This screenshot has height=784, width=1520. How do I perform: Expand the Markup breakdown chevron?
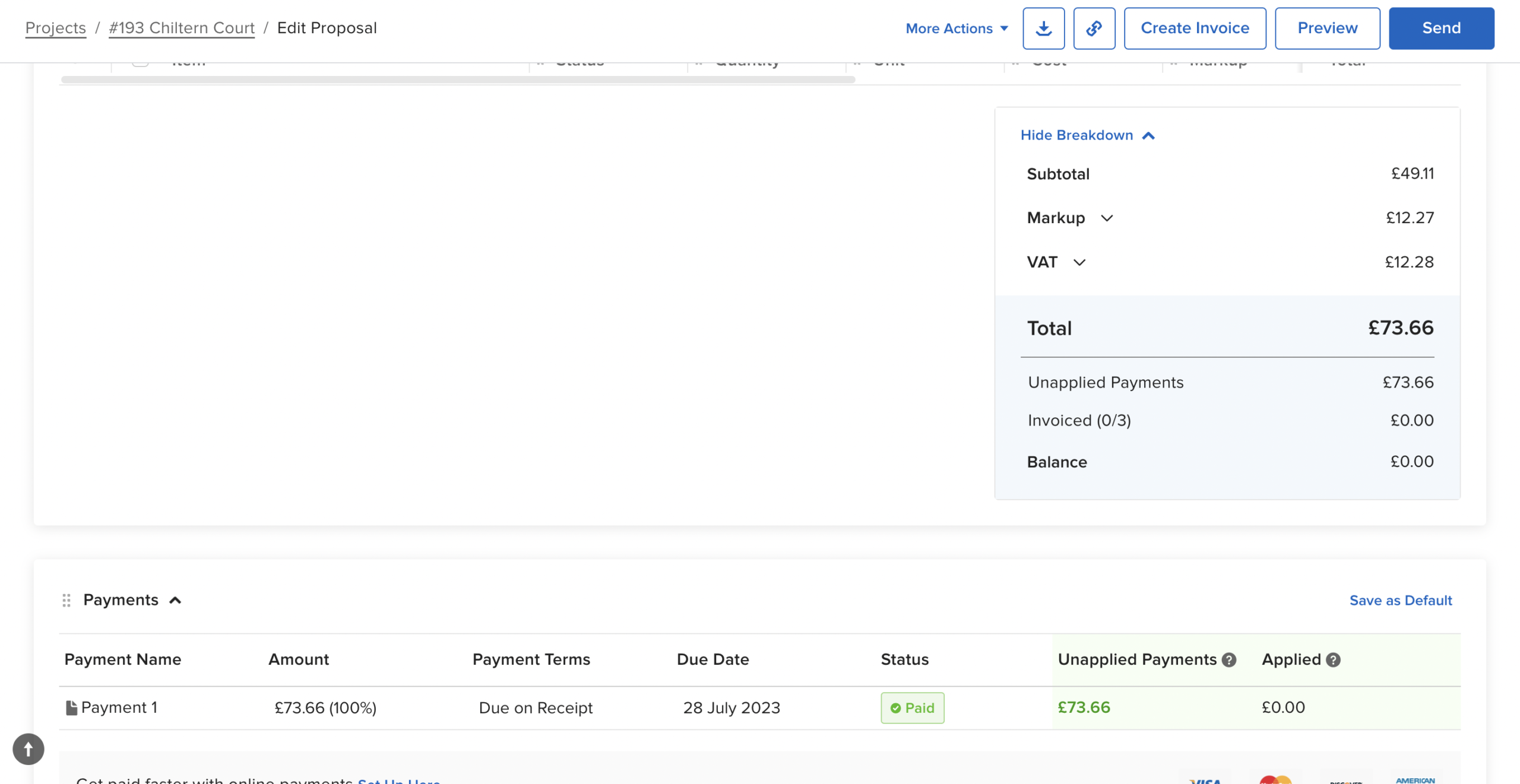pos(1107,218)
